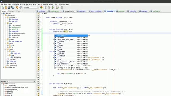
Task: Select youtube.sql in project tree
Action: pyautogui.click(x=13, y=65)
